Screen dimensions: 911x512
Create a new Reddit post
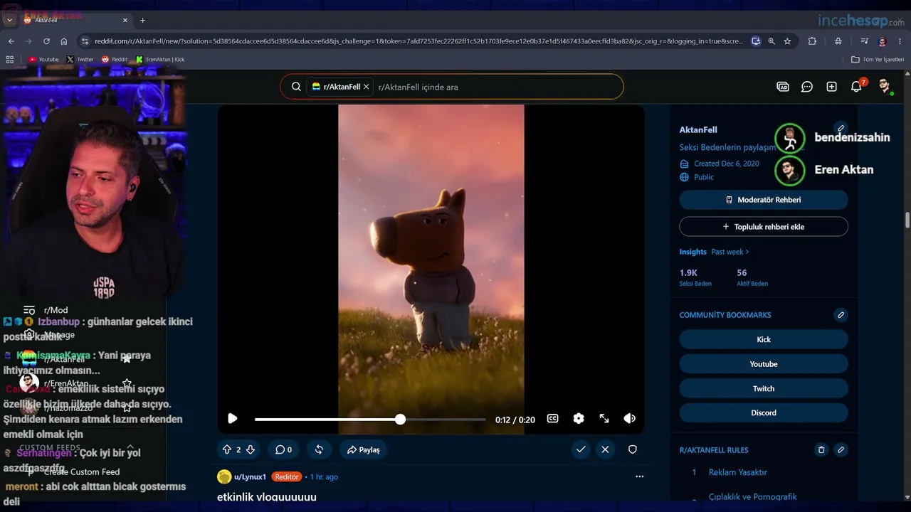point(831,87)
